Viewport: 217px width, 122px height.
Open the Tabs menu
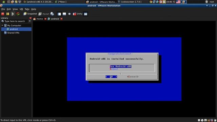(x=27, y=9)
